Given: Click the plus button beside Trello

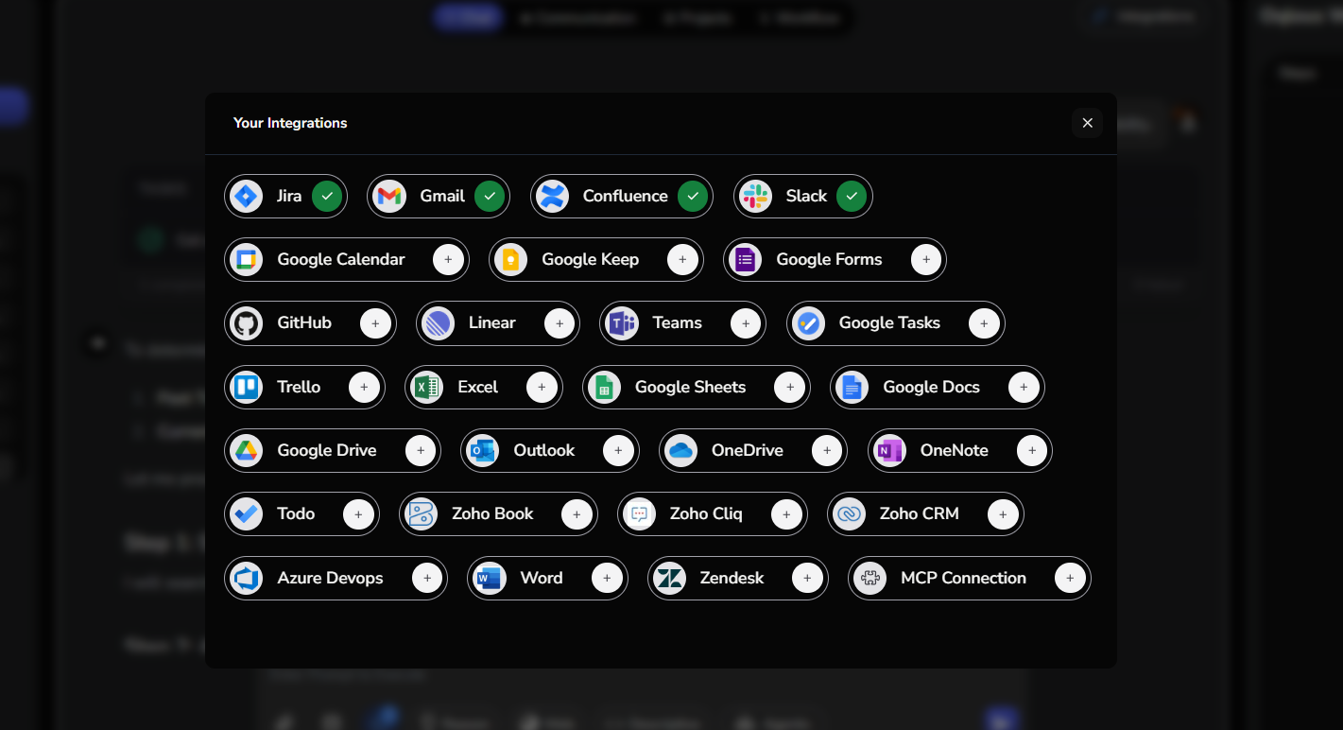Looking at the screenshot, I should click(x=364, y=388).
